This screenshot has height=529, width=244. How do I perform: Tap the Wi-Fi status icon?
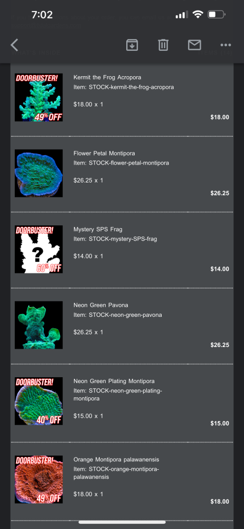(x=198, y=14)
